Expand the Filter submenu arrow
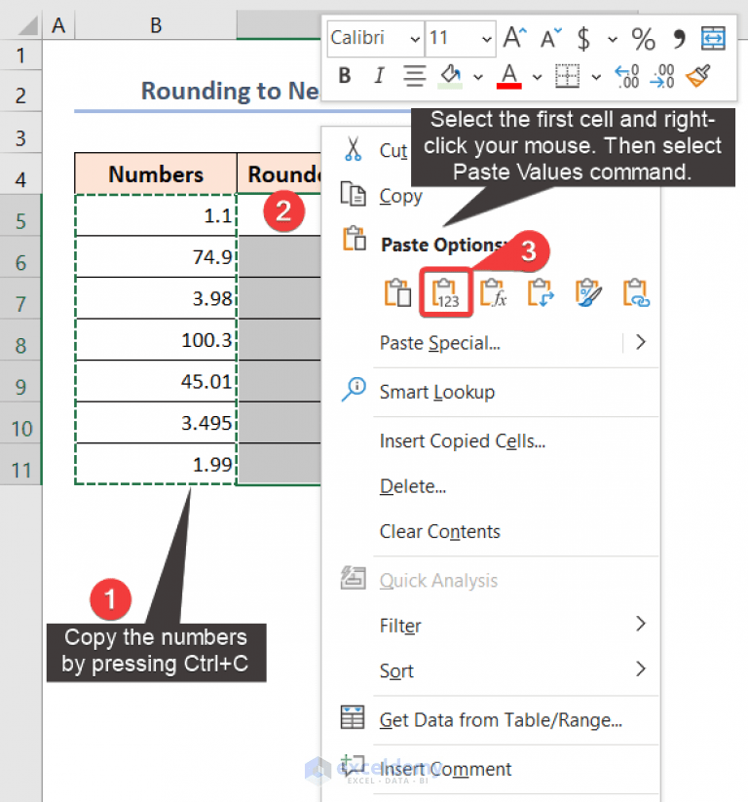The image size is (748, 802). click(641, 624)
